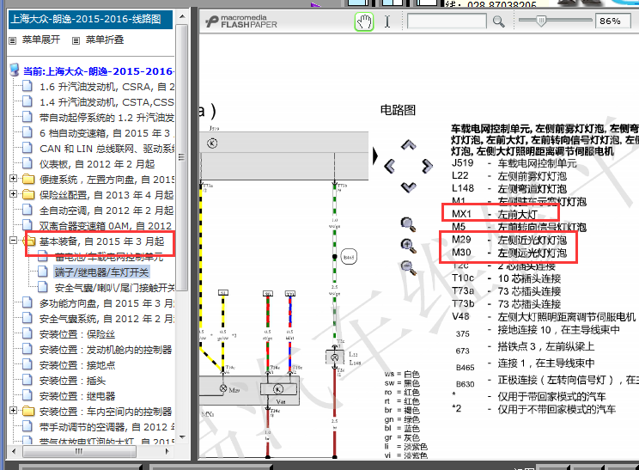
Task: Click the pan down arrow on diagram
Action: coord(408,186)
